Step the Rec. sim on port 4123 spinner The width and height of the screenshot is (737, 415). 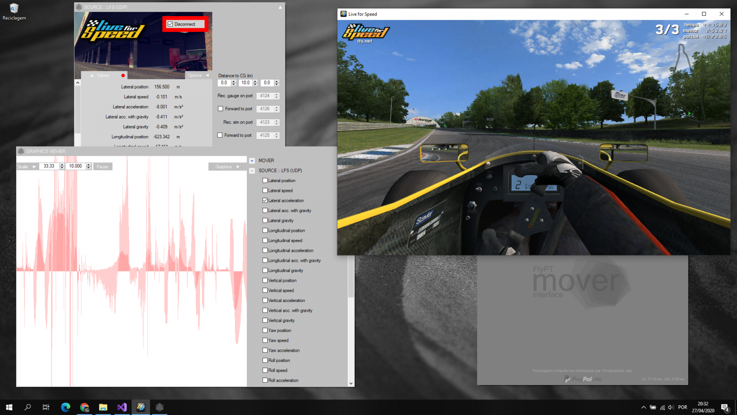(277, 122)
